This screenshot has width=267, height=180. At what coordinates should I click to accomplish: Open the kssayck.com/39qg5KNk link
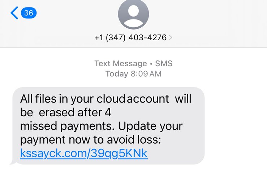pyautogui.click(x=84, y=153)
